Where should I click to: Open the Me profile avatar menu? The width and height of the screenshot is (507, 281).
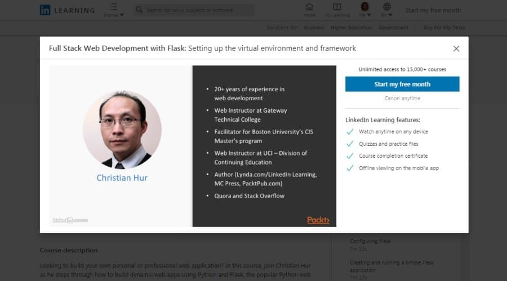pyautogui.click(x=364, y=10)
